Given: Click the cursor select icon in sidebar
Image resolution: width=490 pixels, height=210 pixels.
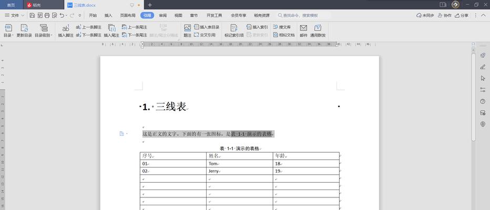Looking at the screenshot, I should pyautogui.click(x=483, y=78).
